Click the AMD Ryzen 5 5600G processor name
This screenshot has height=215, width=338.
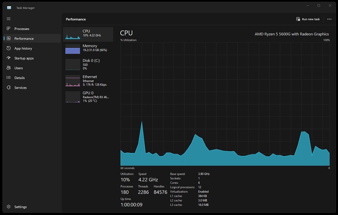[x=292, y=34]
